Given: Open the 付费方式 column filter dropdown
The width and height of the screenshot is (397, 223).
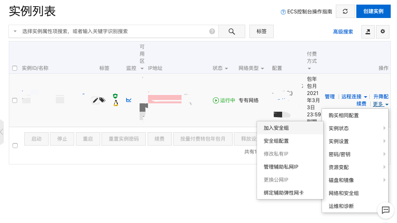Looking at the screenshot, I should pyautogui.click(x=309, y=69).
